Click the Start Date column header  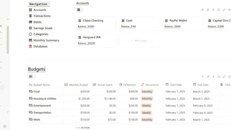178,85
